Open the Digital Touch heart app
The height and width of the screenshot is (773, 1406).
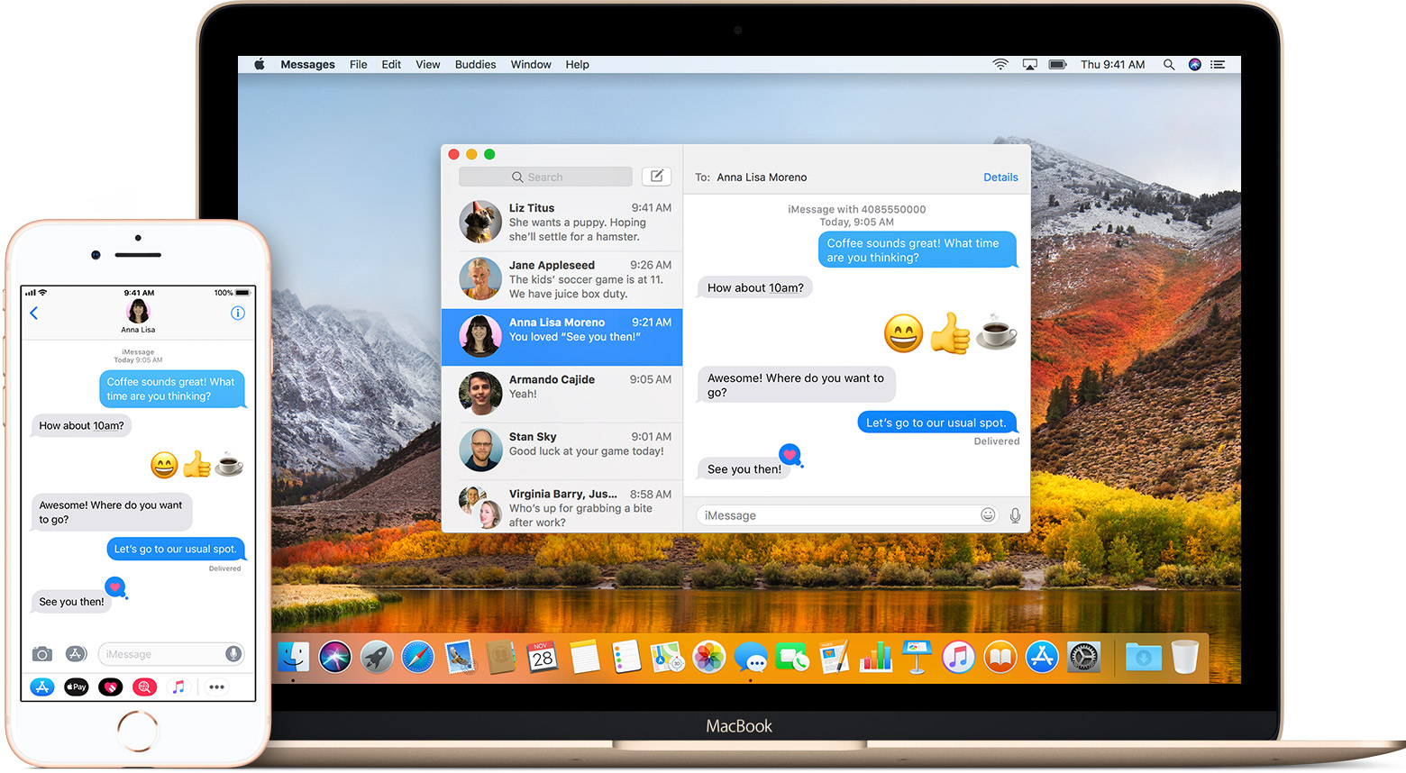click(x=110, y=687)
